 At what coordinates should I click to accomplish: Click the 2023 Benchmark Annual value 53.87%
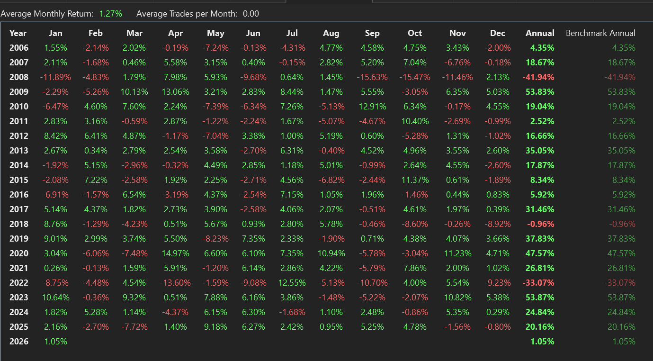[x=621, y=298]
